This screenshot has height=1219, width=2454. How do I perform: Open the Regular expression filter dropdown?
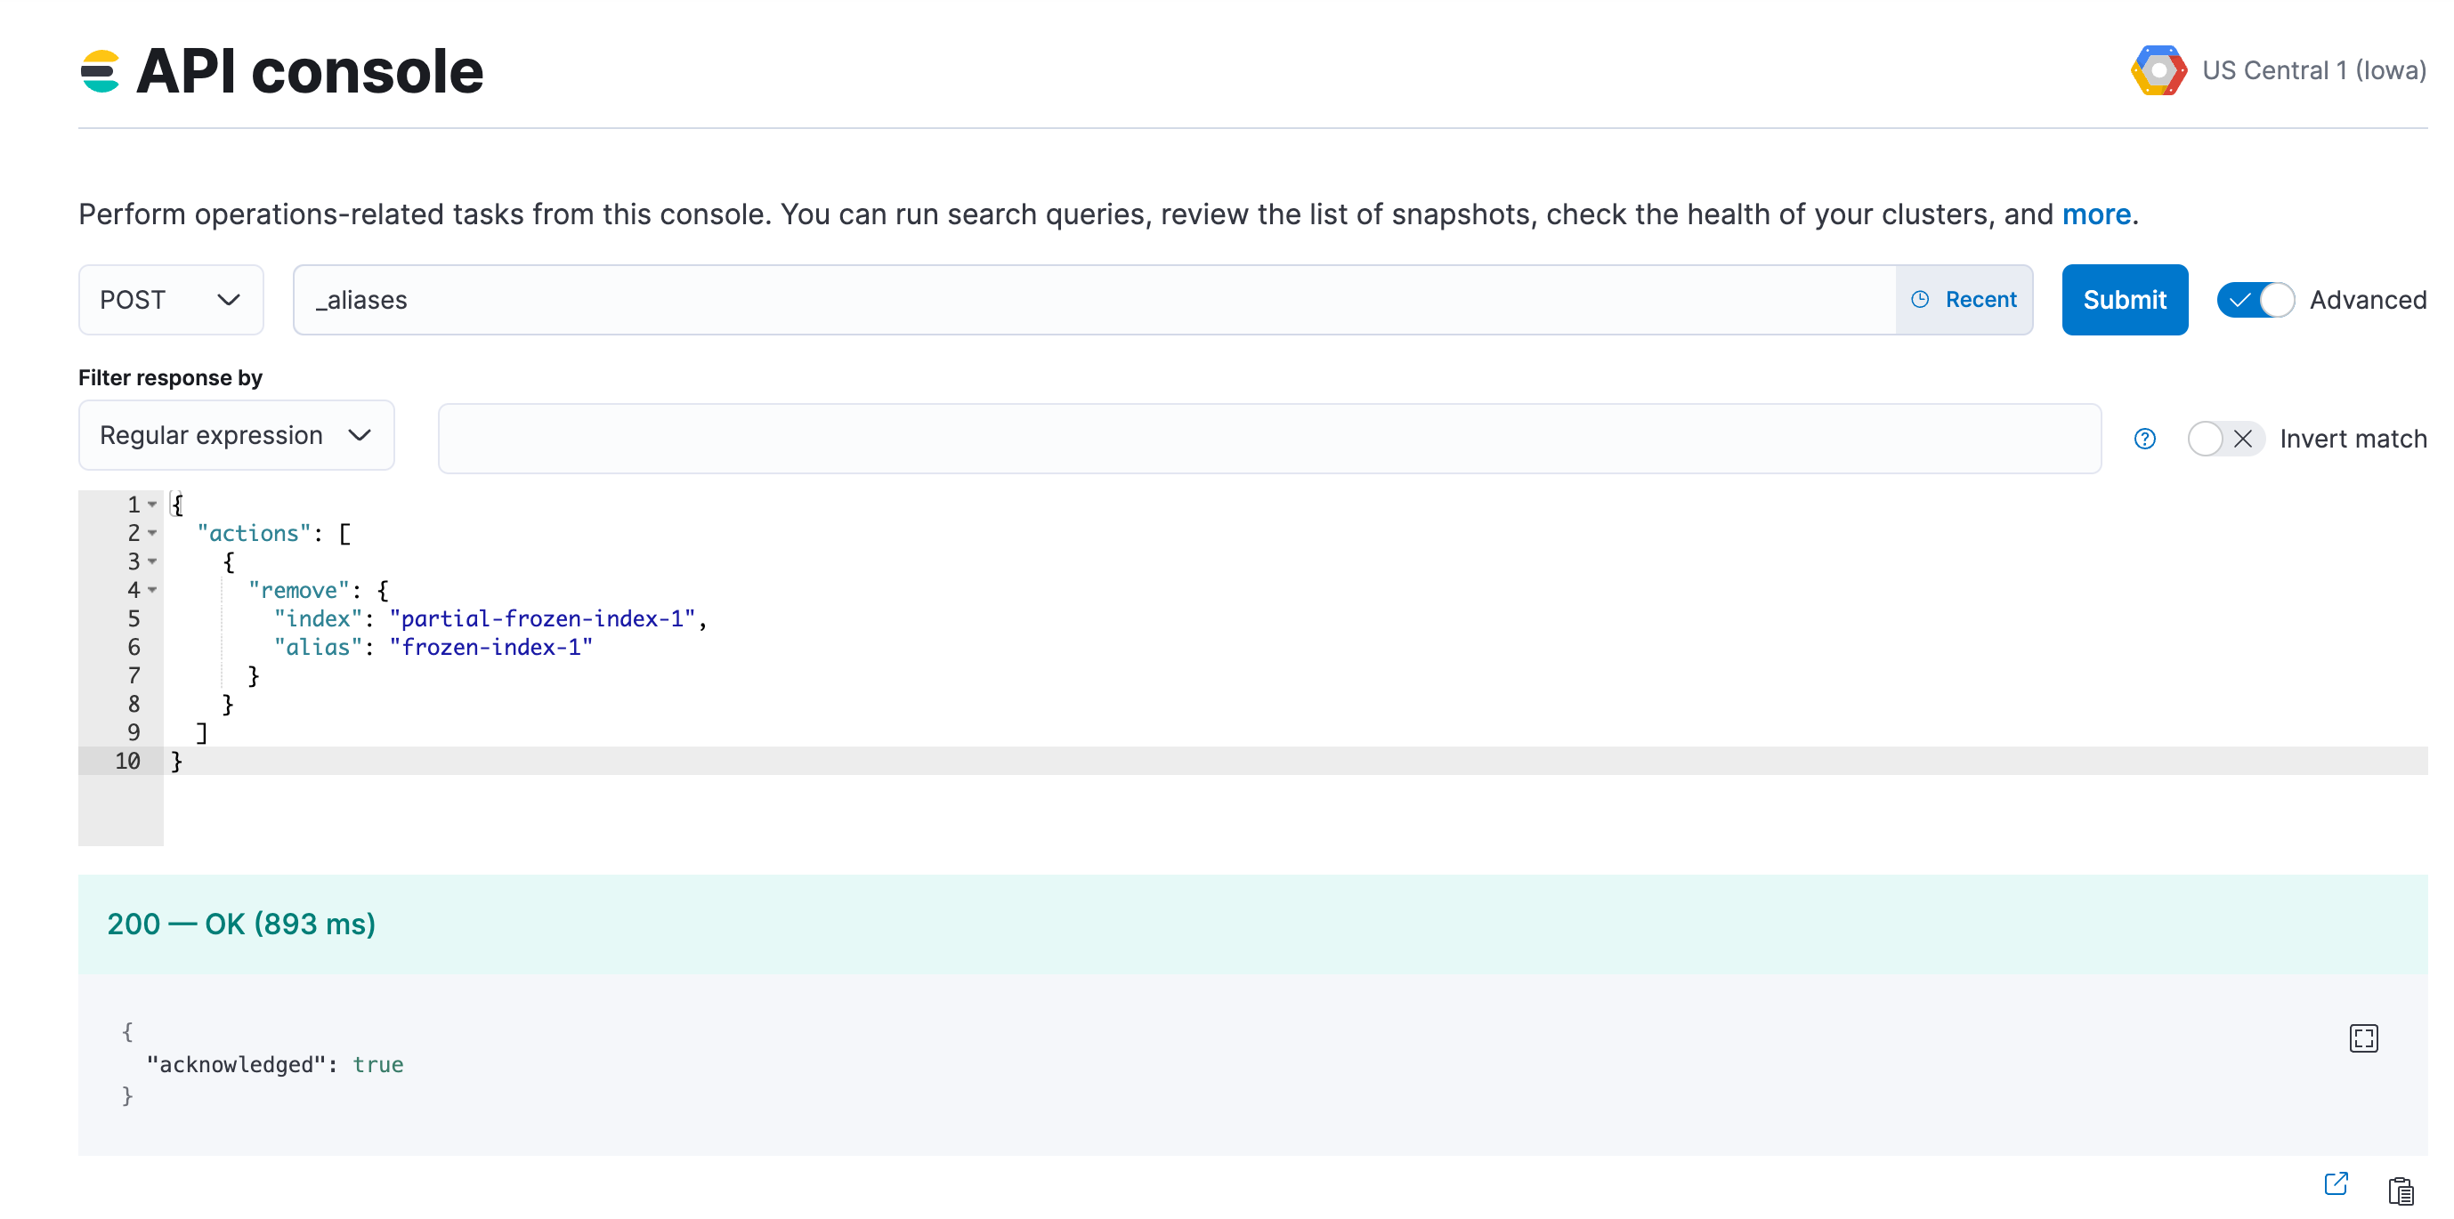pos(235,435)
